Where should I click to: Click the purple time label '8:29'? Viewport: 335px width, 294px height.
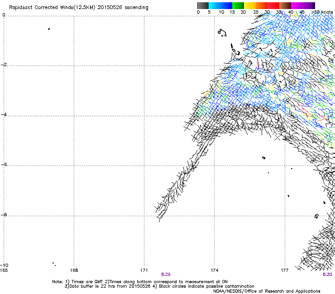[x=166, y=275]
